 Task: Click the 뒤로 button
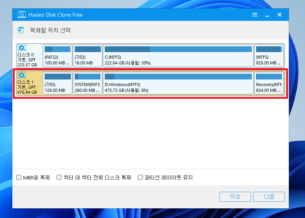(235, 196)
